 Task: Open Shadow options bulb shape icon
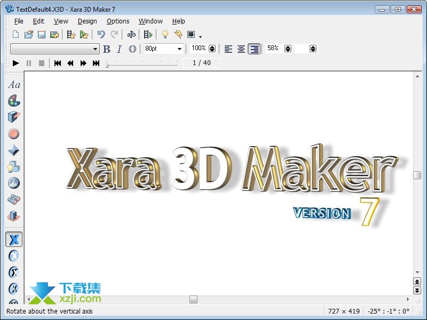click(14, 166)
